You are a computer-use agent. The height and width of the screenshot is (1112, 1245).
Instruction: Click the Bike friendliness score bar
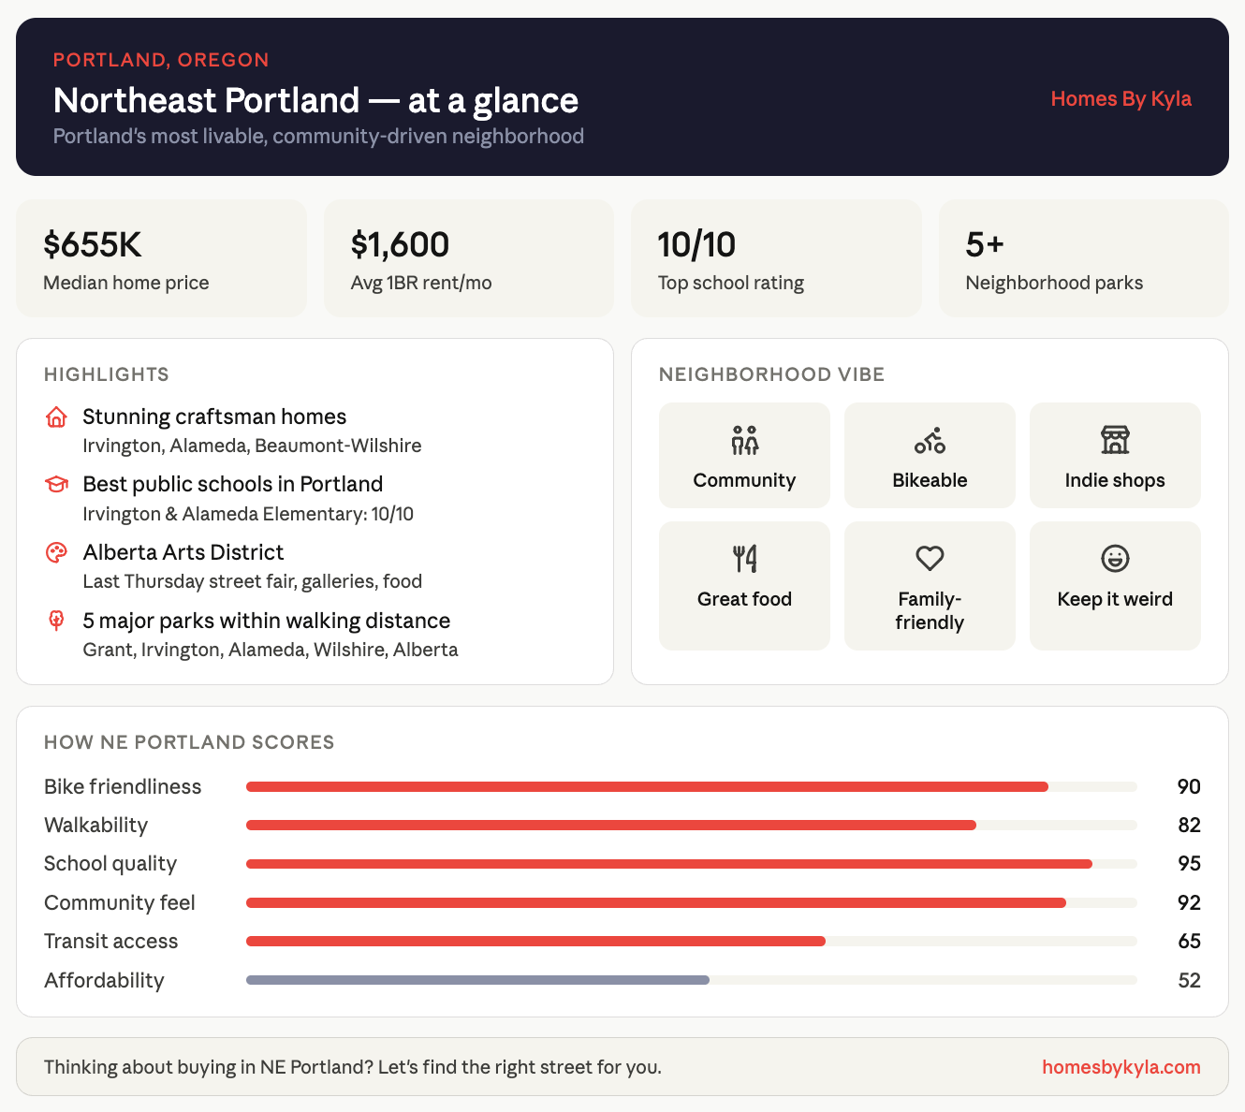point(692,787)
